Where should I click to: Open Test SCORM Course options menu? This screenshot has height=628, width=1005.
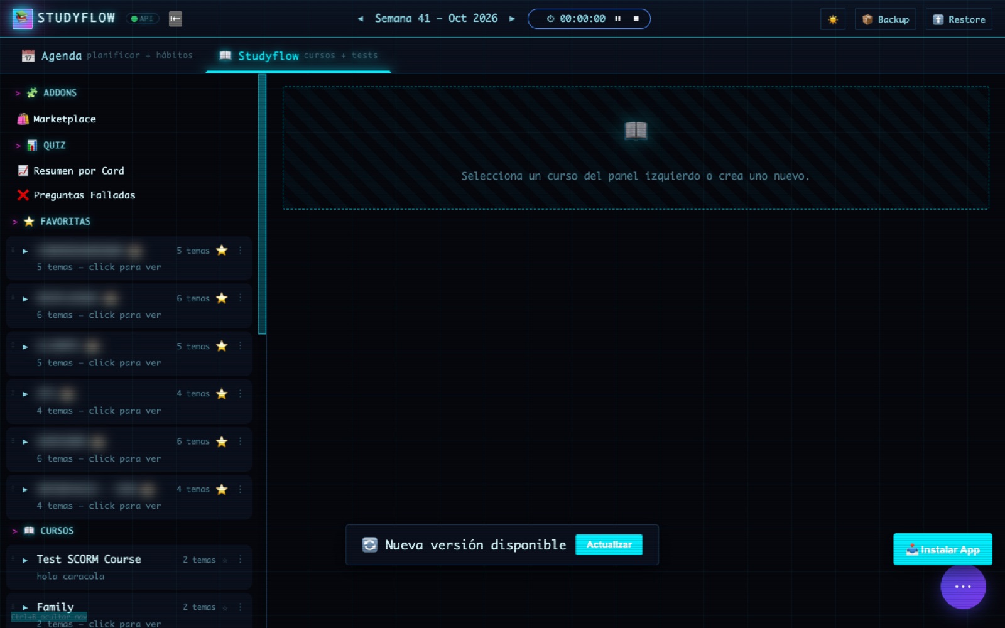tap(240, 559)
